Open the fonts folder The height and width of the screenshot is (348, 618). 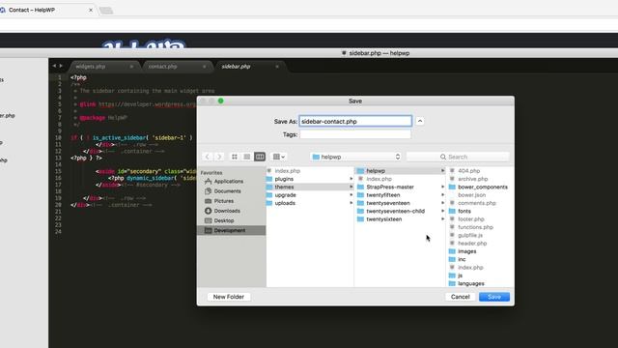[464, 211]
